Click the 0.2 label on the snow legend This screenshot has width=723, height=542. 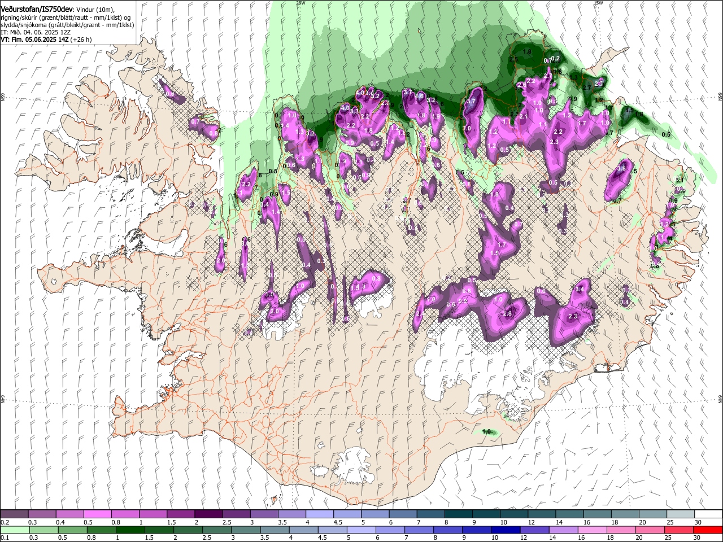click(4, 522)
